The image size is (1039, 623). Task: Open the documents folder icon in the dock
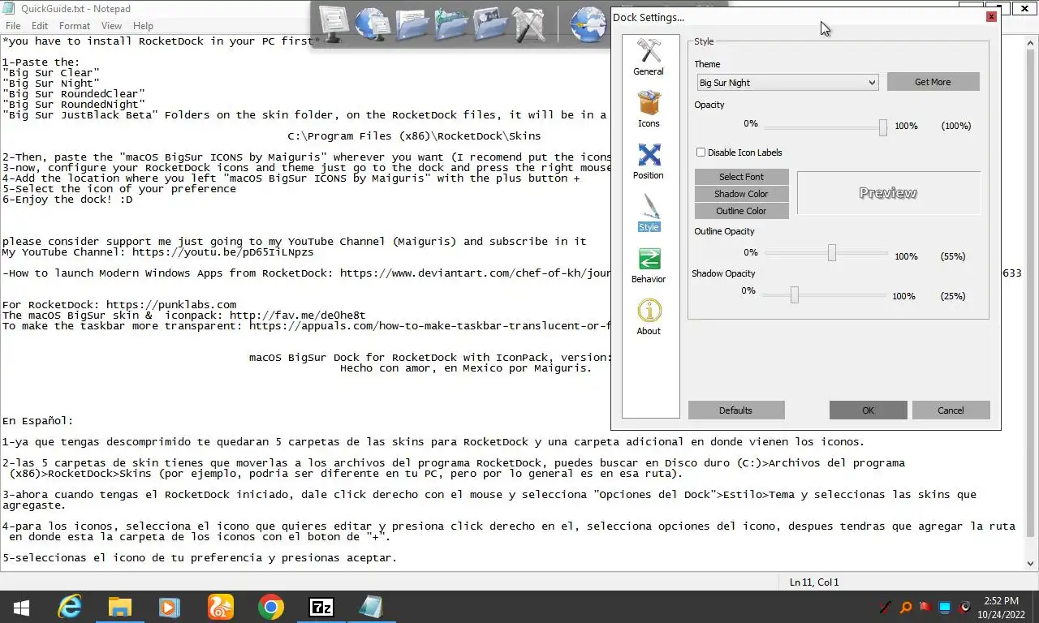[412, 24]
